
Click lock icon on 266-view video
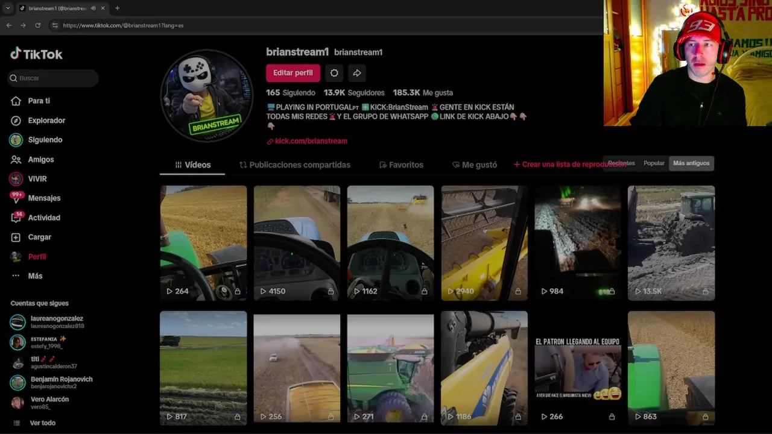pyautogui.click(x=612, y=417)
